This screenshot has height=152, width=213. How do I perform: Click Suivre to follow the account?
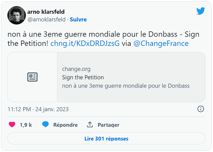point(78,20)
